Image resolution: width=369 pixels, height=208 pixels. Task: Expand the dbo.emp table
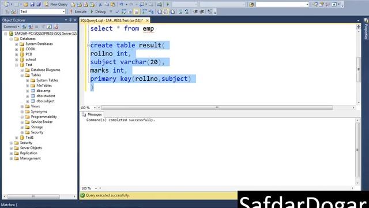pyautogui.click(x=28, y=91)
